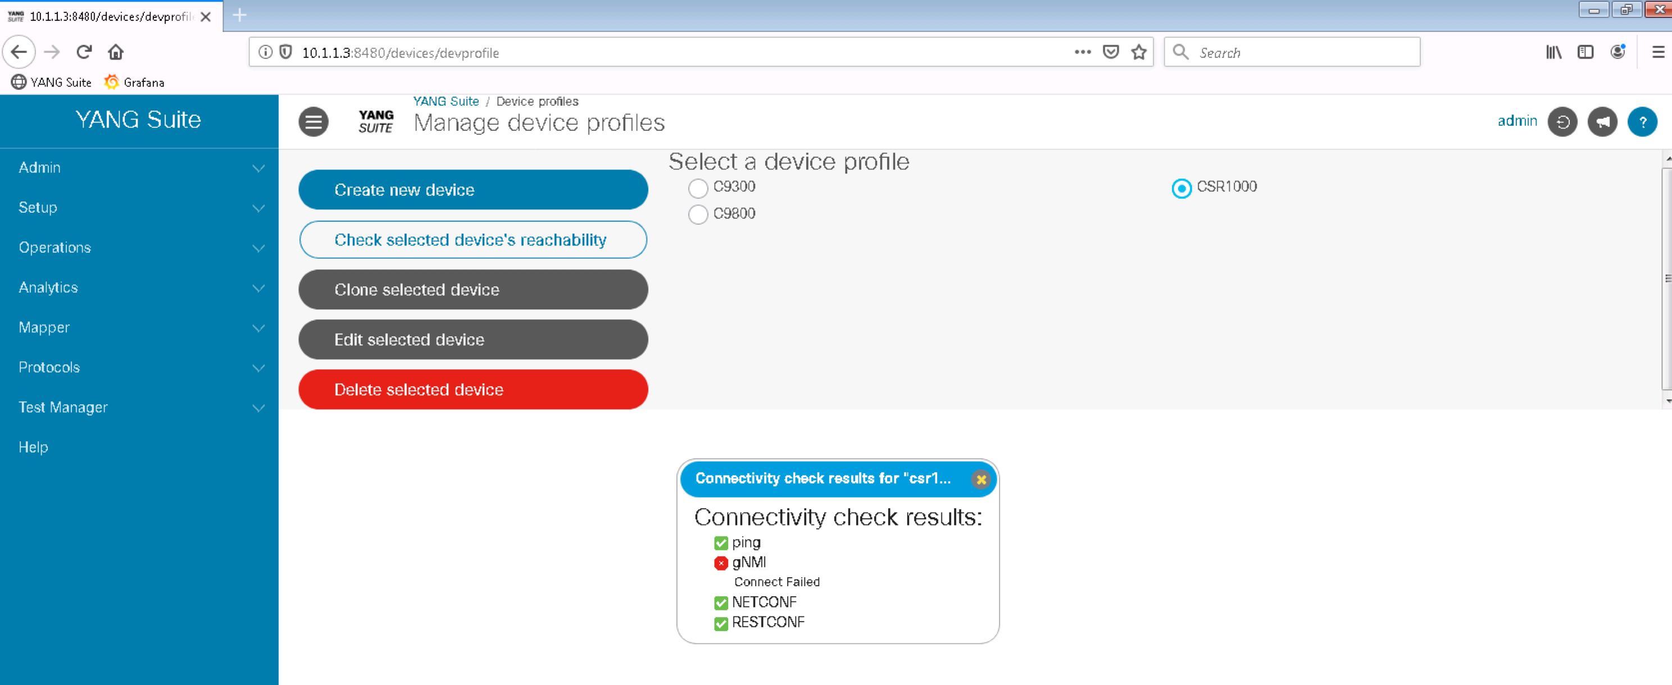Click the YANG Suite logo icon

tap(376, 121)
